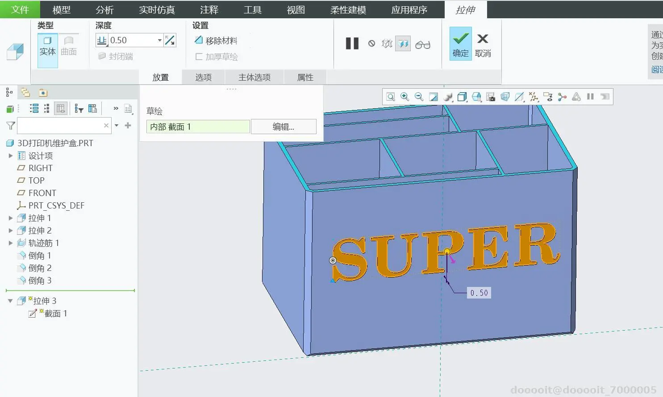663x397 pixels.
Task: Click the Zoom Out icon
Action: (x=419, y=97)
